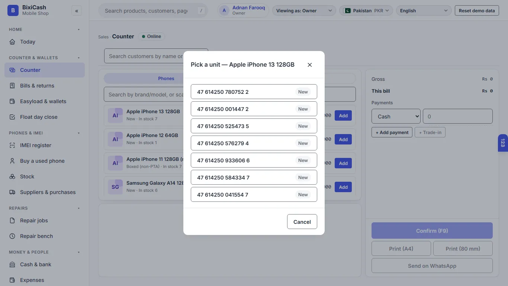Pick unit 47 614250 933606 6

pyautogui.click(x=254, y=161)
